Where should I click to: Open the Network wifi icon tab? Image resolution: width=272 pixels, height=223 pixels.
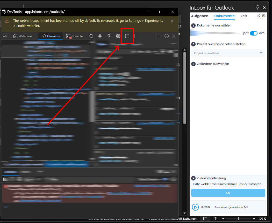100,36
